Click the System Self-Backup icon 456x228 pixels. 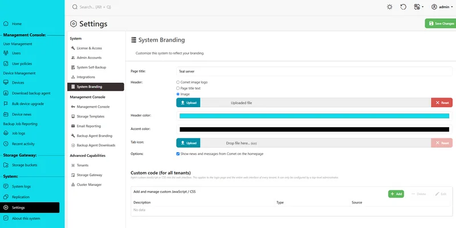pyautogui.click(x=73, y=67)
